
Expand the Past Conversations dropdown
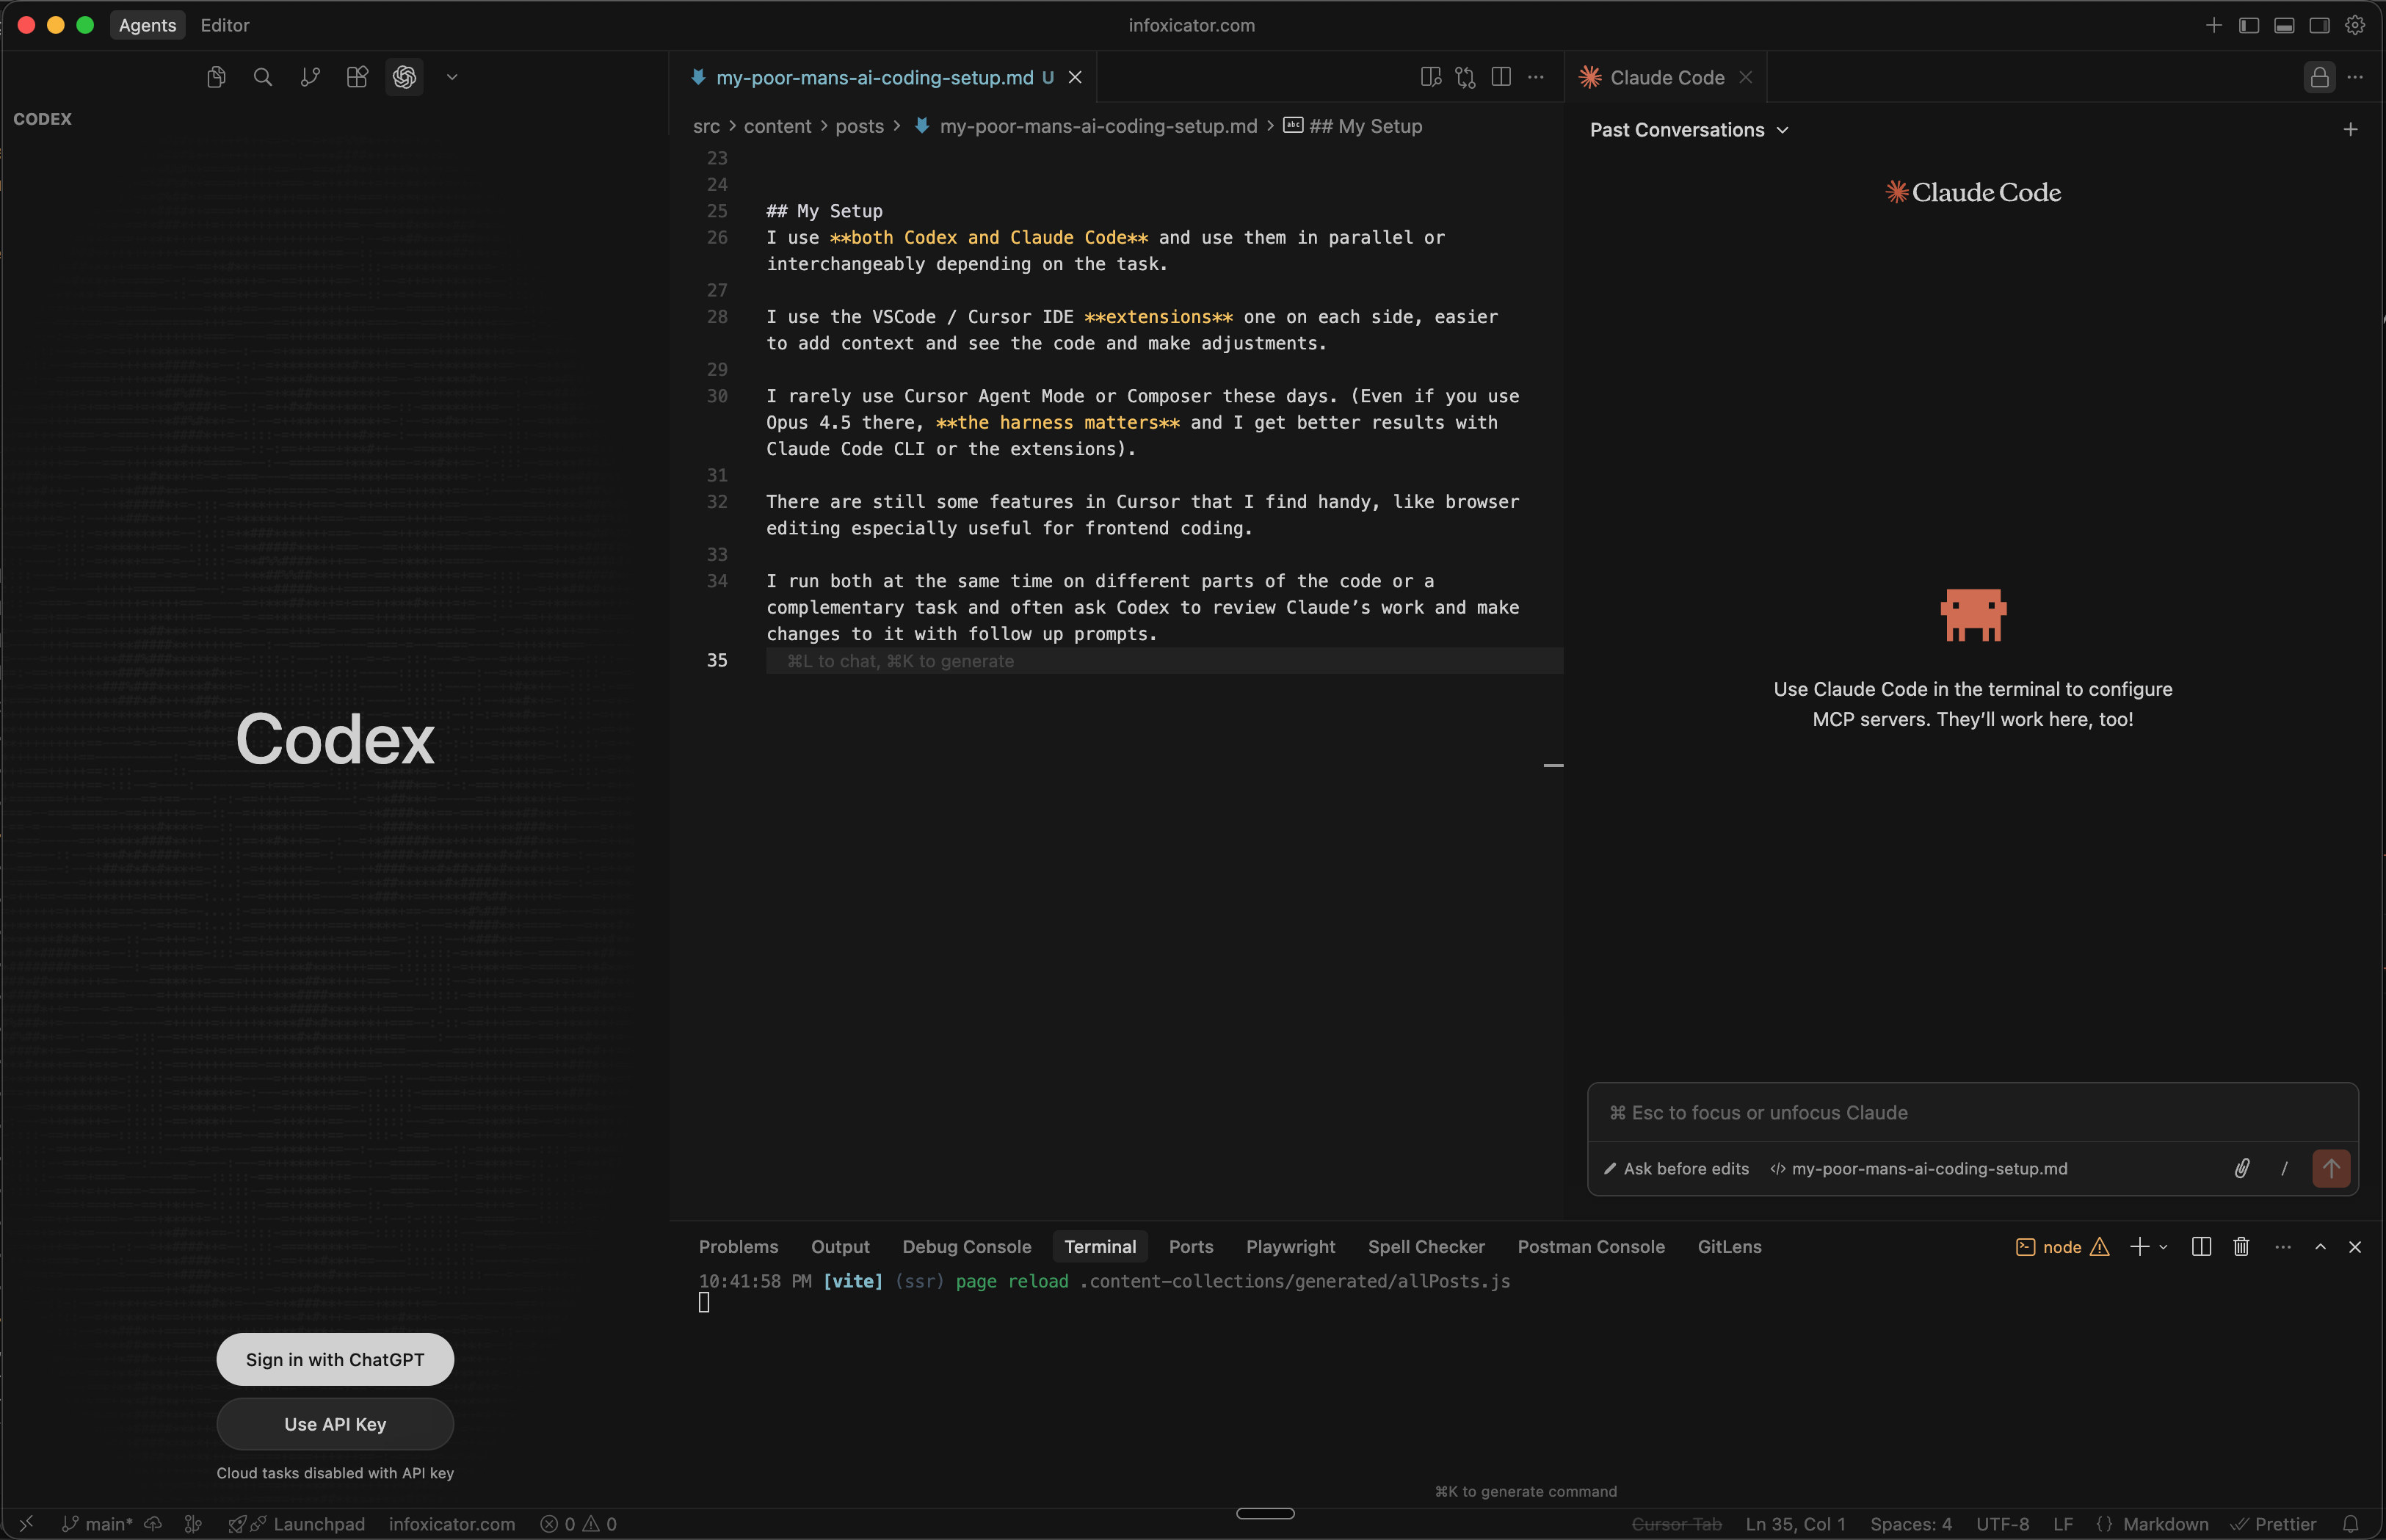click(1688, 129)
